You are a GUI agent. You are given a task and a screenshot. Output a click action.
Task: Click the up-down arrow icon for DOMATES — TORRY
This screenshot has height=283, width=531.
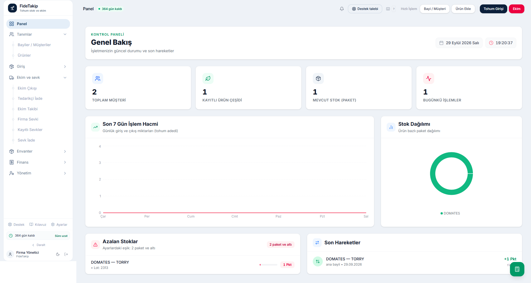pyautogui.click(x=318, y=261)
